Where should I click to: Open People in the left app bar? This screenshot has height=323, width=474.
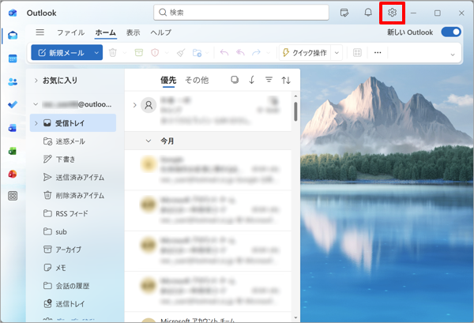(x=13, y=81)
